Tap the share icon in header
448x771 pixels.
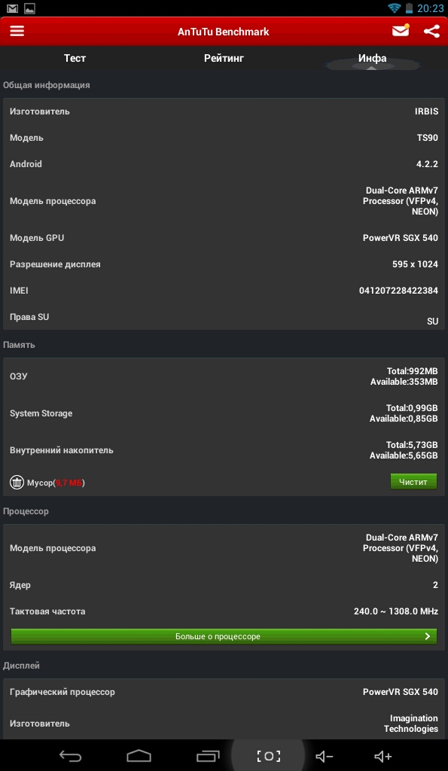pyautogui.click(x=431, y=32)
